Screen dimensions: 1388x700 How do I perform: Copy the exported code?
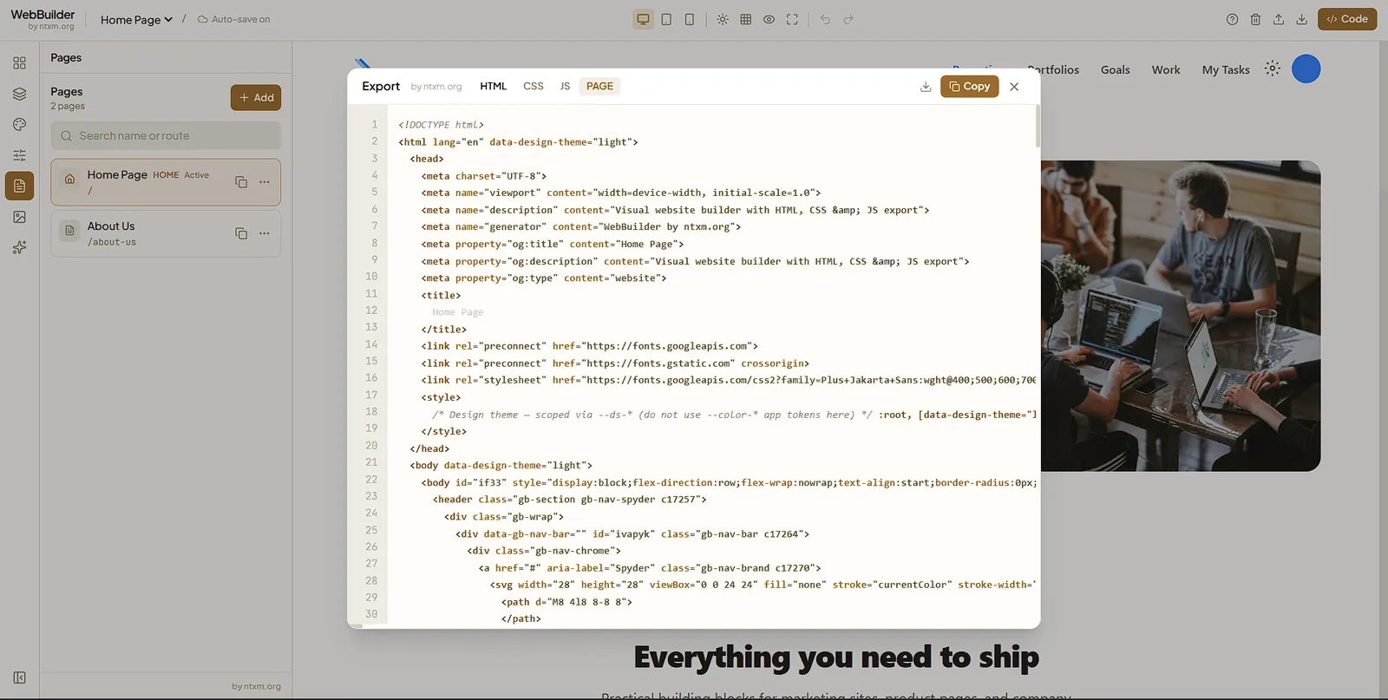970,87
